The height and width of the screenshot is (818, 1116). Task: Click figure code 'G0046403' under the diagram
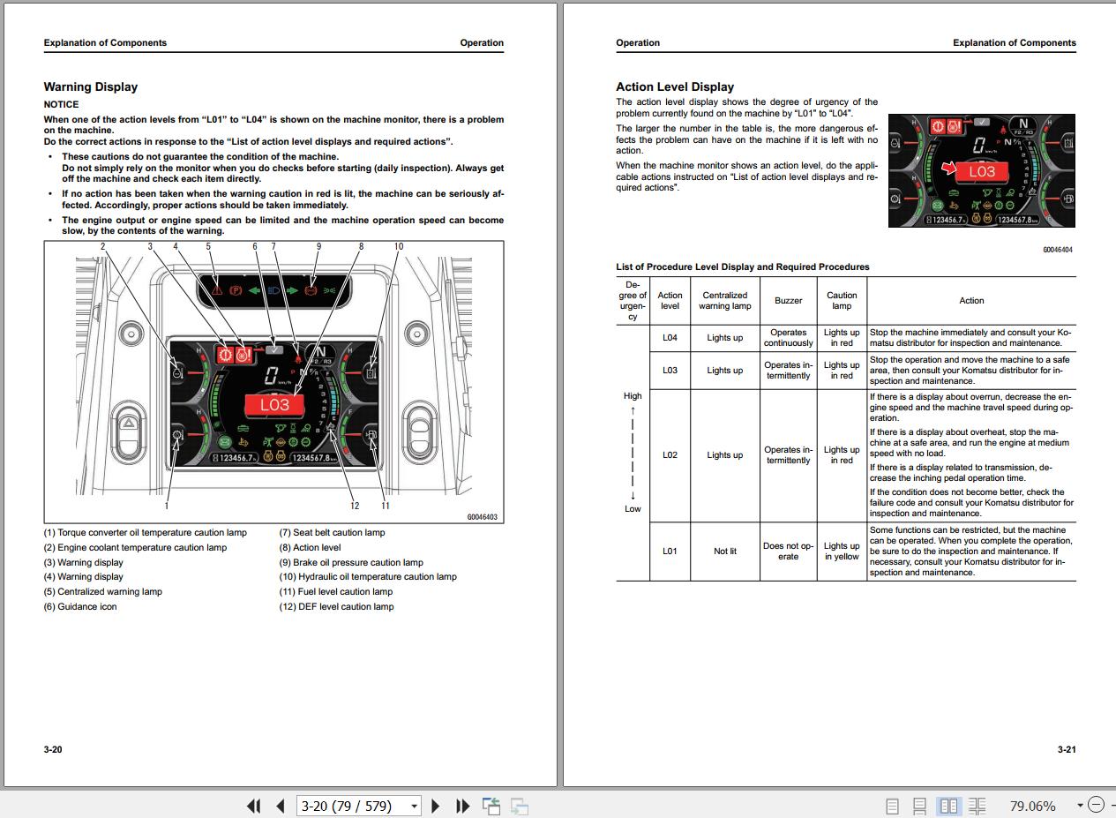coord(483,516)
